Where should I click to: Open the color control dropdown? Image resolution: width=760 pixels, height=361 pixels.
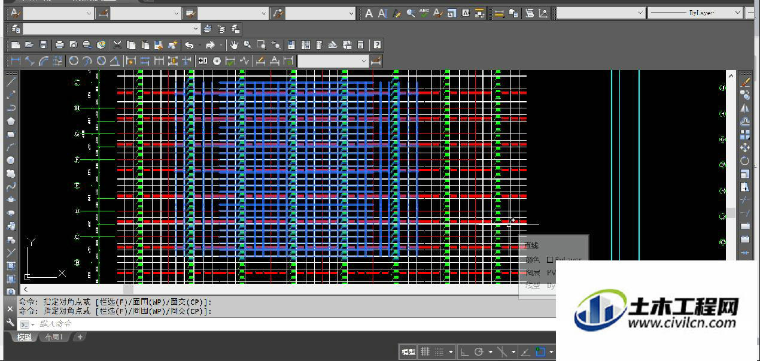click(600, 13)
